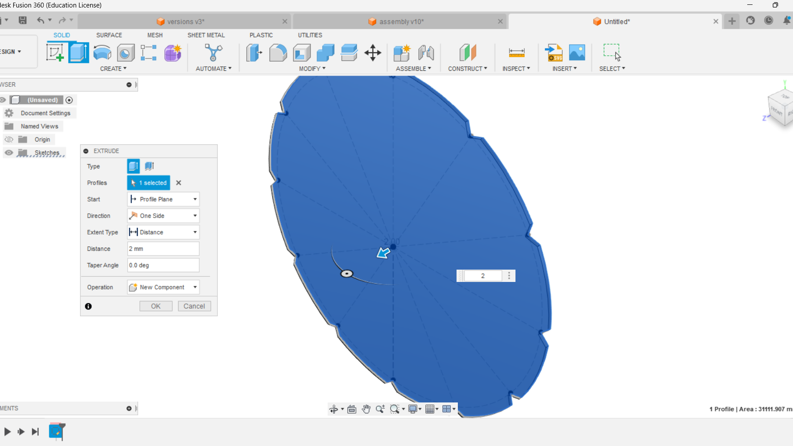The image size is (793, 446).
Task: Open the Hole tool
Action: (125, 52)
